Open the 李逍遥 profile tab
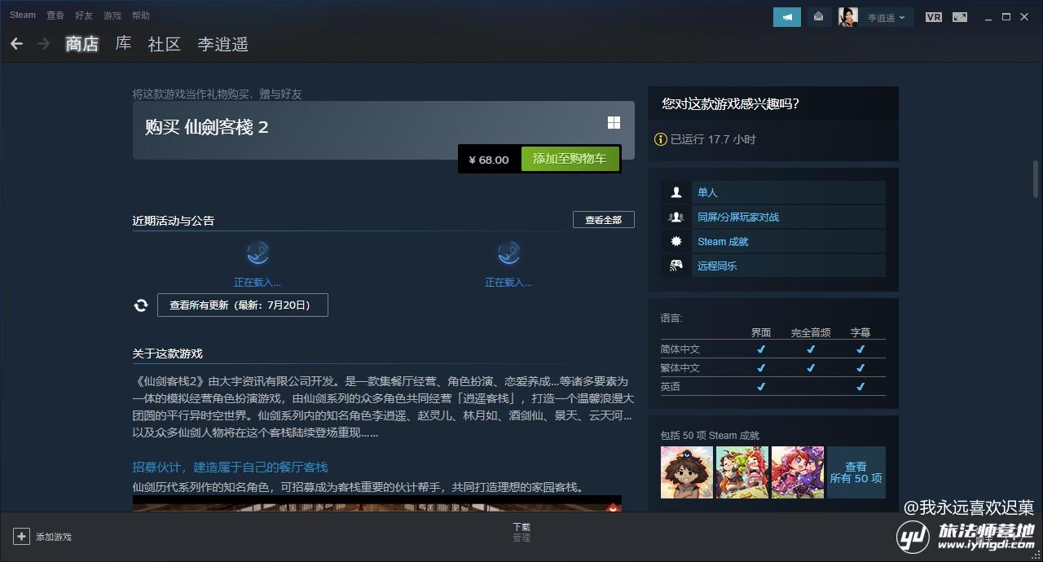Screen dimensions: 1043x562 tap(222, 44)
